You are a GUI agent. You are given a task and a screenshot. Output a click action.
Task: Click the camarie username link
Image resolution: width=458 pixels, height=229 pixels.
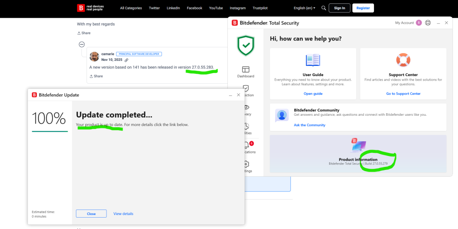(x=107, y=54)
